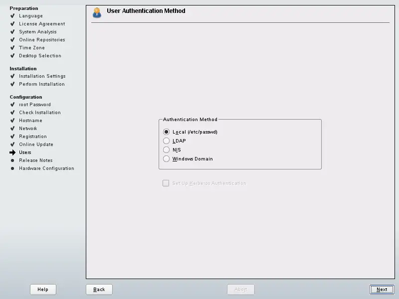Click the Next button
This screenshot has height=299, width=399.
(x=382, y=290)
